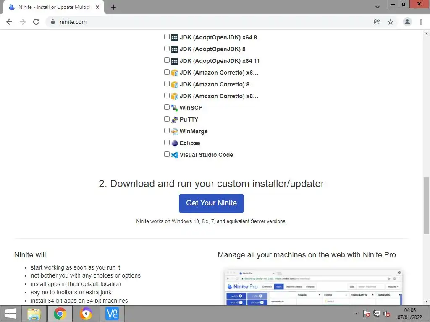Select the Visual Studio Code checkbox
The image size is (430, 322).
(x=167, y=154)
